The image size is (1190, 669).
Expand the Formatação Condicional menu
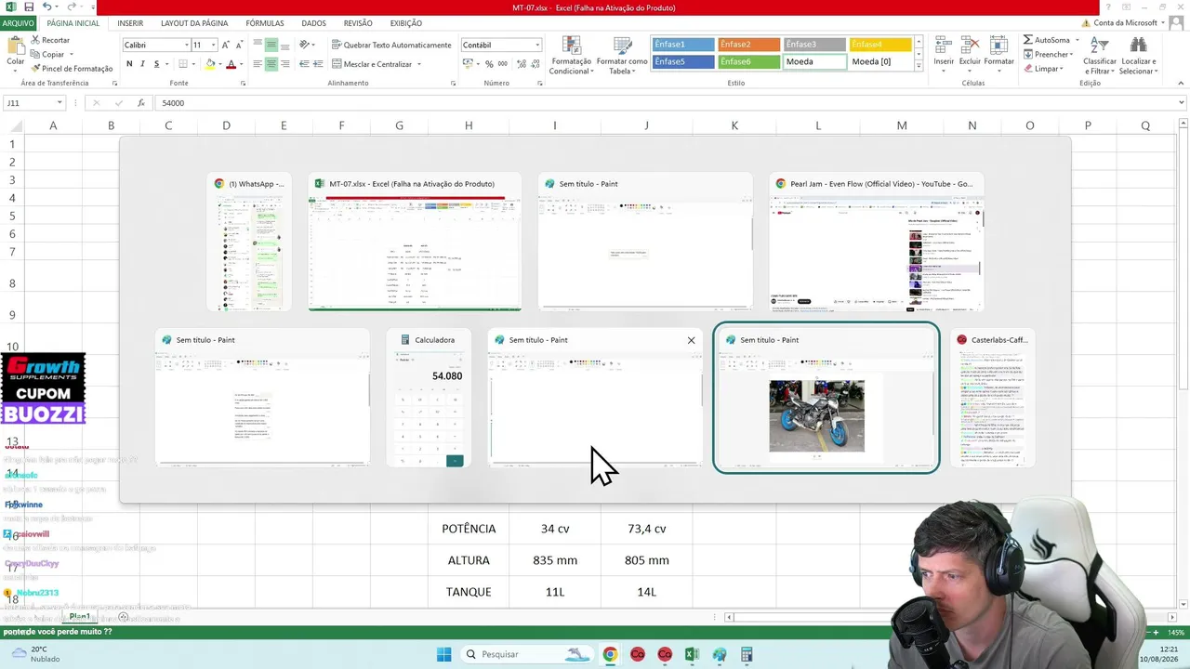(570, 56)
